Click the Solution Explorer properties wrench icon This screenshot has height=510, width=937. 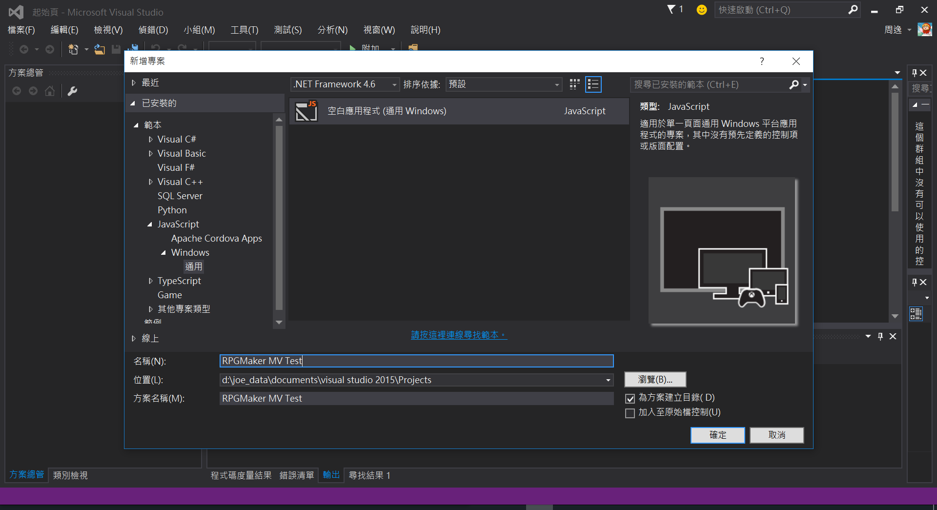pos(72,91)
